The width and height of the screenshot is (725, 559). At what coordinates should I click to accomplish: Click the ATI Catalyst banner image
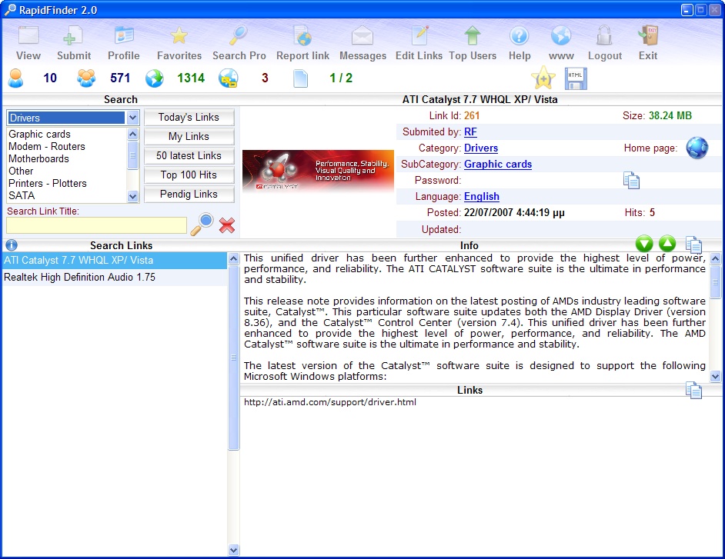point(318,171)
